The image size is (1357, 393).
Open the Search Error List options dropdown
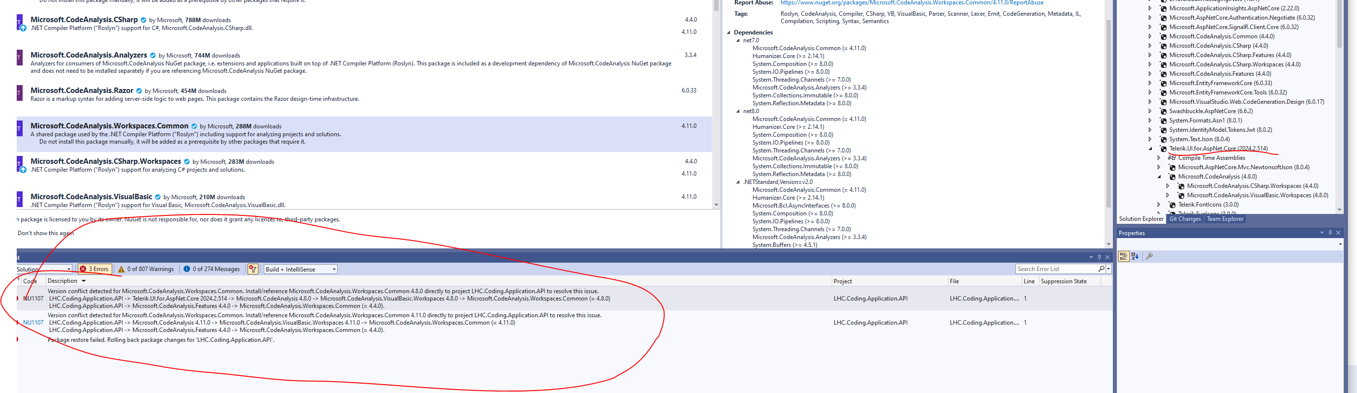1108,269
